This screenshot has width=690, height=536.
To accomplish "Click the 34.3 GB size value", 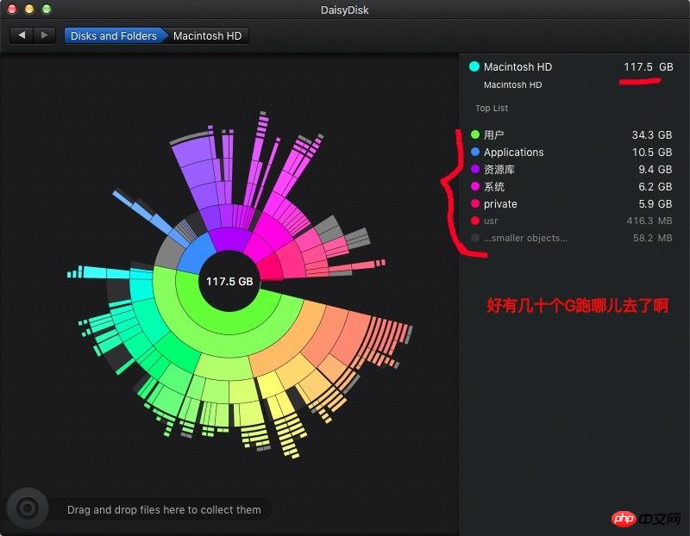I will click(652, 135).
